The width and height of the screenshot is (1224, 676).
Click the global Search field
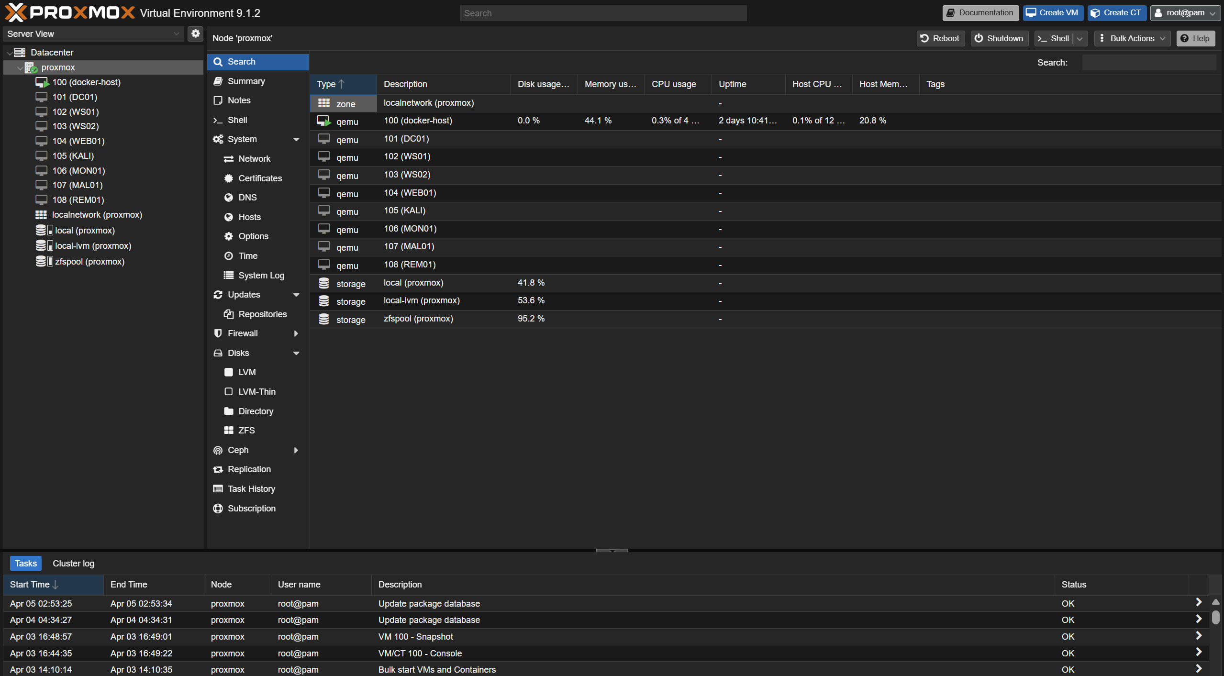pyautogui.click(x=602, y=13)
